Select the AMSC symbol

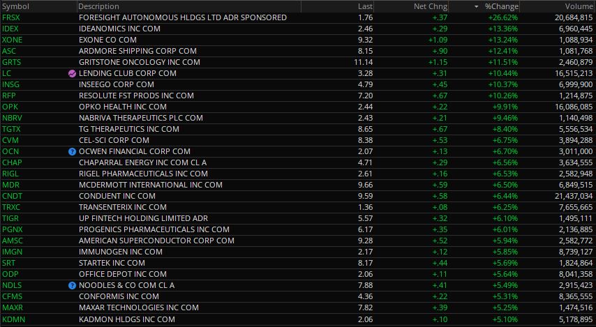(x=12, y=241)
